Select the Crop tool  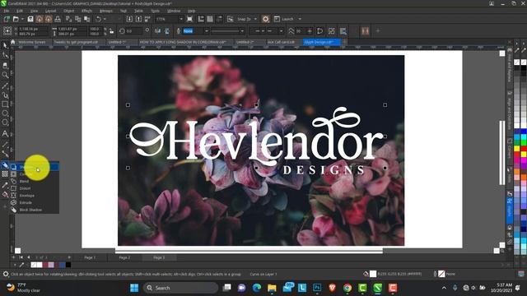5,65
